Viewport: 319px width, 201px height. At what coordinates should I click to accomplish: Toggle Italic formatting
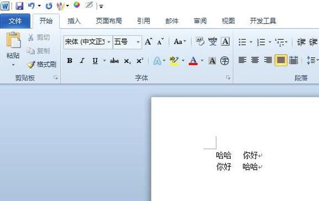pos(82,61)
